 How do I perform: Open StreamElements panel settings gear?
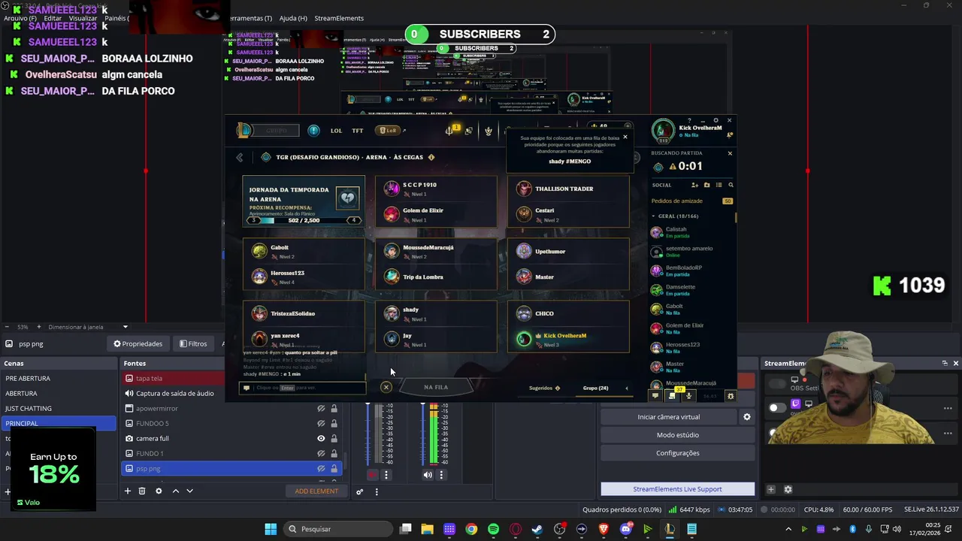(788, 489)
